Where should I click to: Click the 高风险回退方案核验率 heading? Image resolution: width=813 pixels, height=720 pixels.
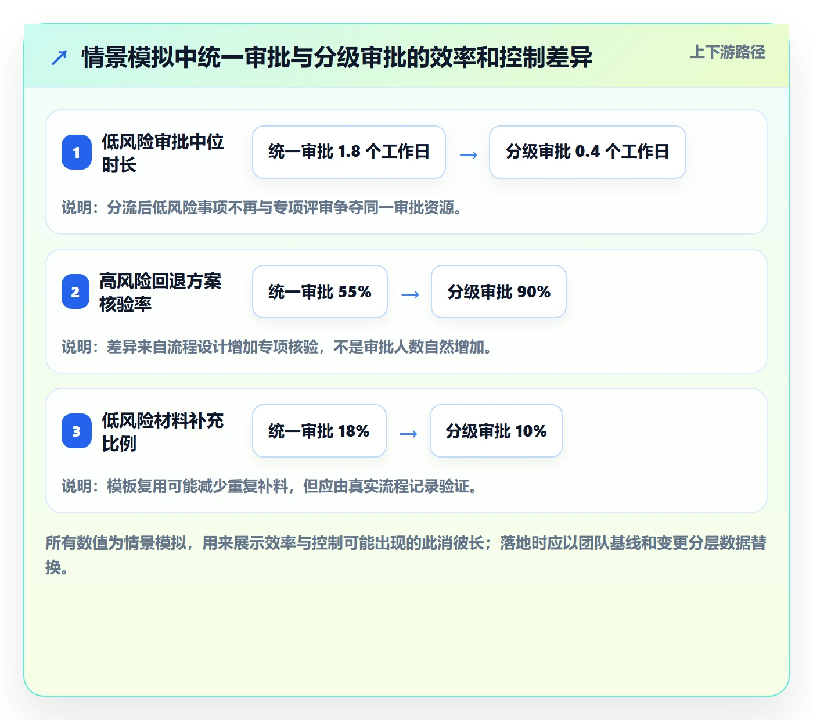pyautogui.click(x=160, y=292)
